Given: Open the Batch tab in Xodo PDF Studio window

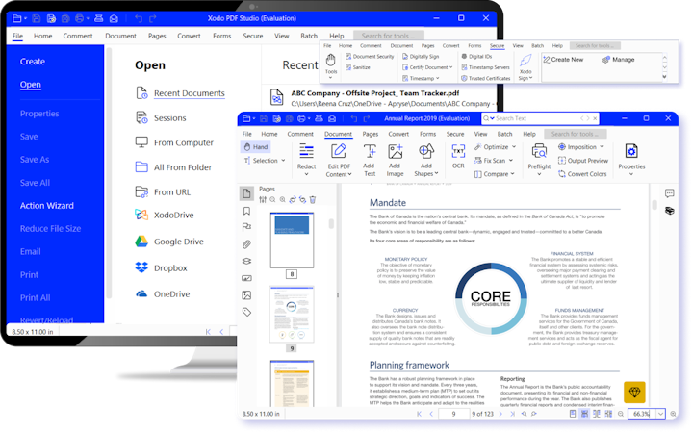Looking at the screenshot, I should (x=309, y=36).
